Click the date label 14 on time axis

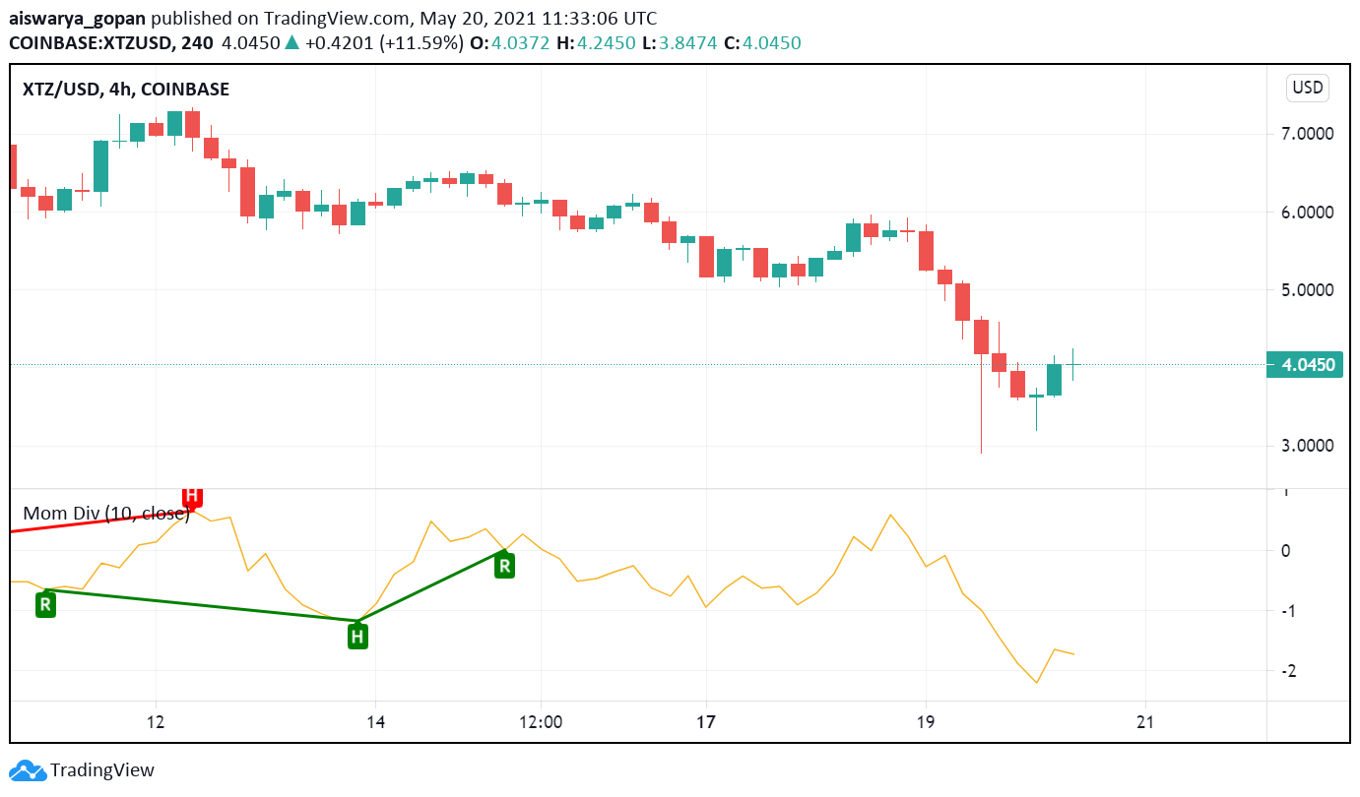pyautogui.click(x=375, y=721)
